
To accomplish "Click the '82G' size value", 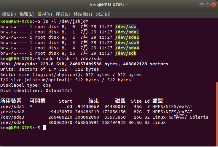I will 138,112.
